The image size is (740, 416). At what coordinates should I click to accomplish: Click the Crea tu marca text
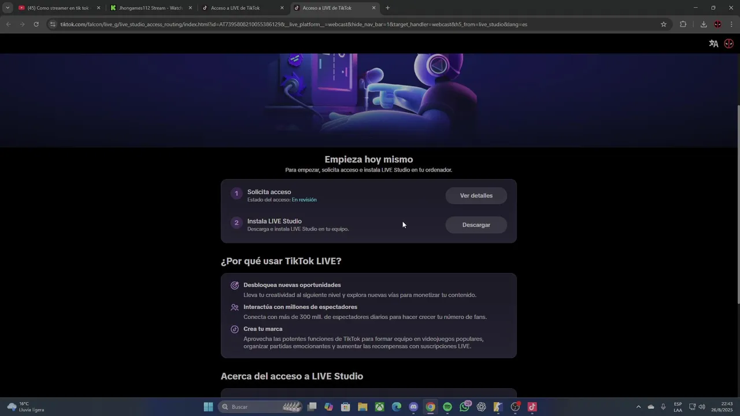point(263,329)
